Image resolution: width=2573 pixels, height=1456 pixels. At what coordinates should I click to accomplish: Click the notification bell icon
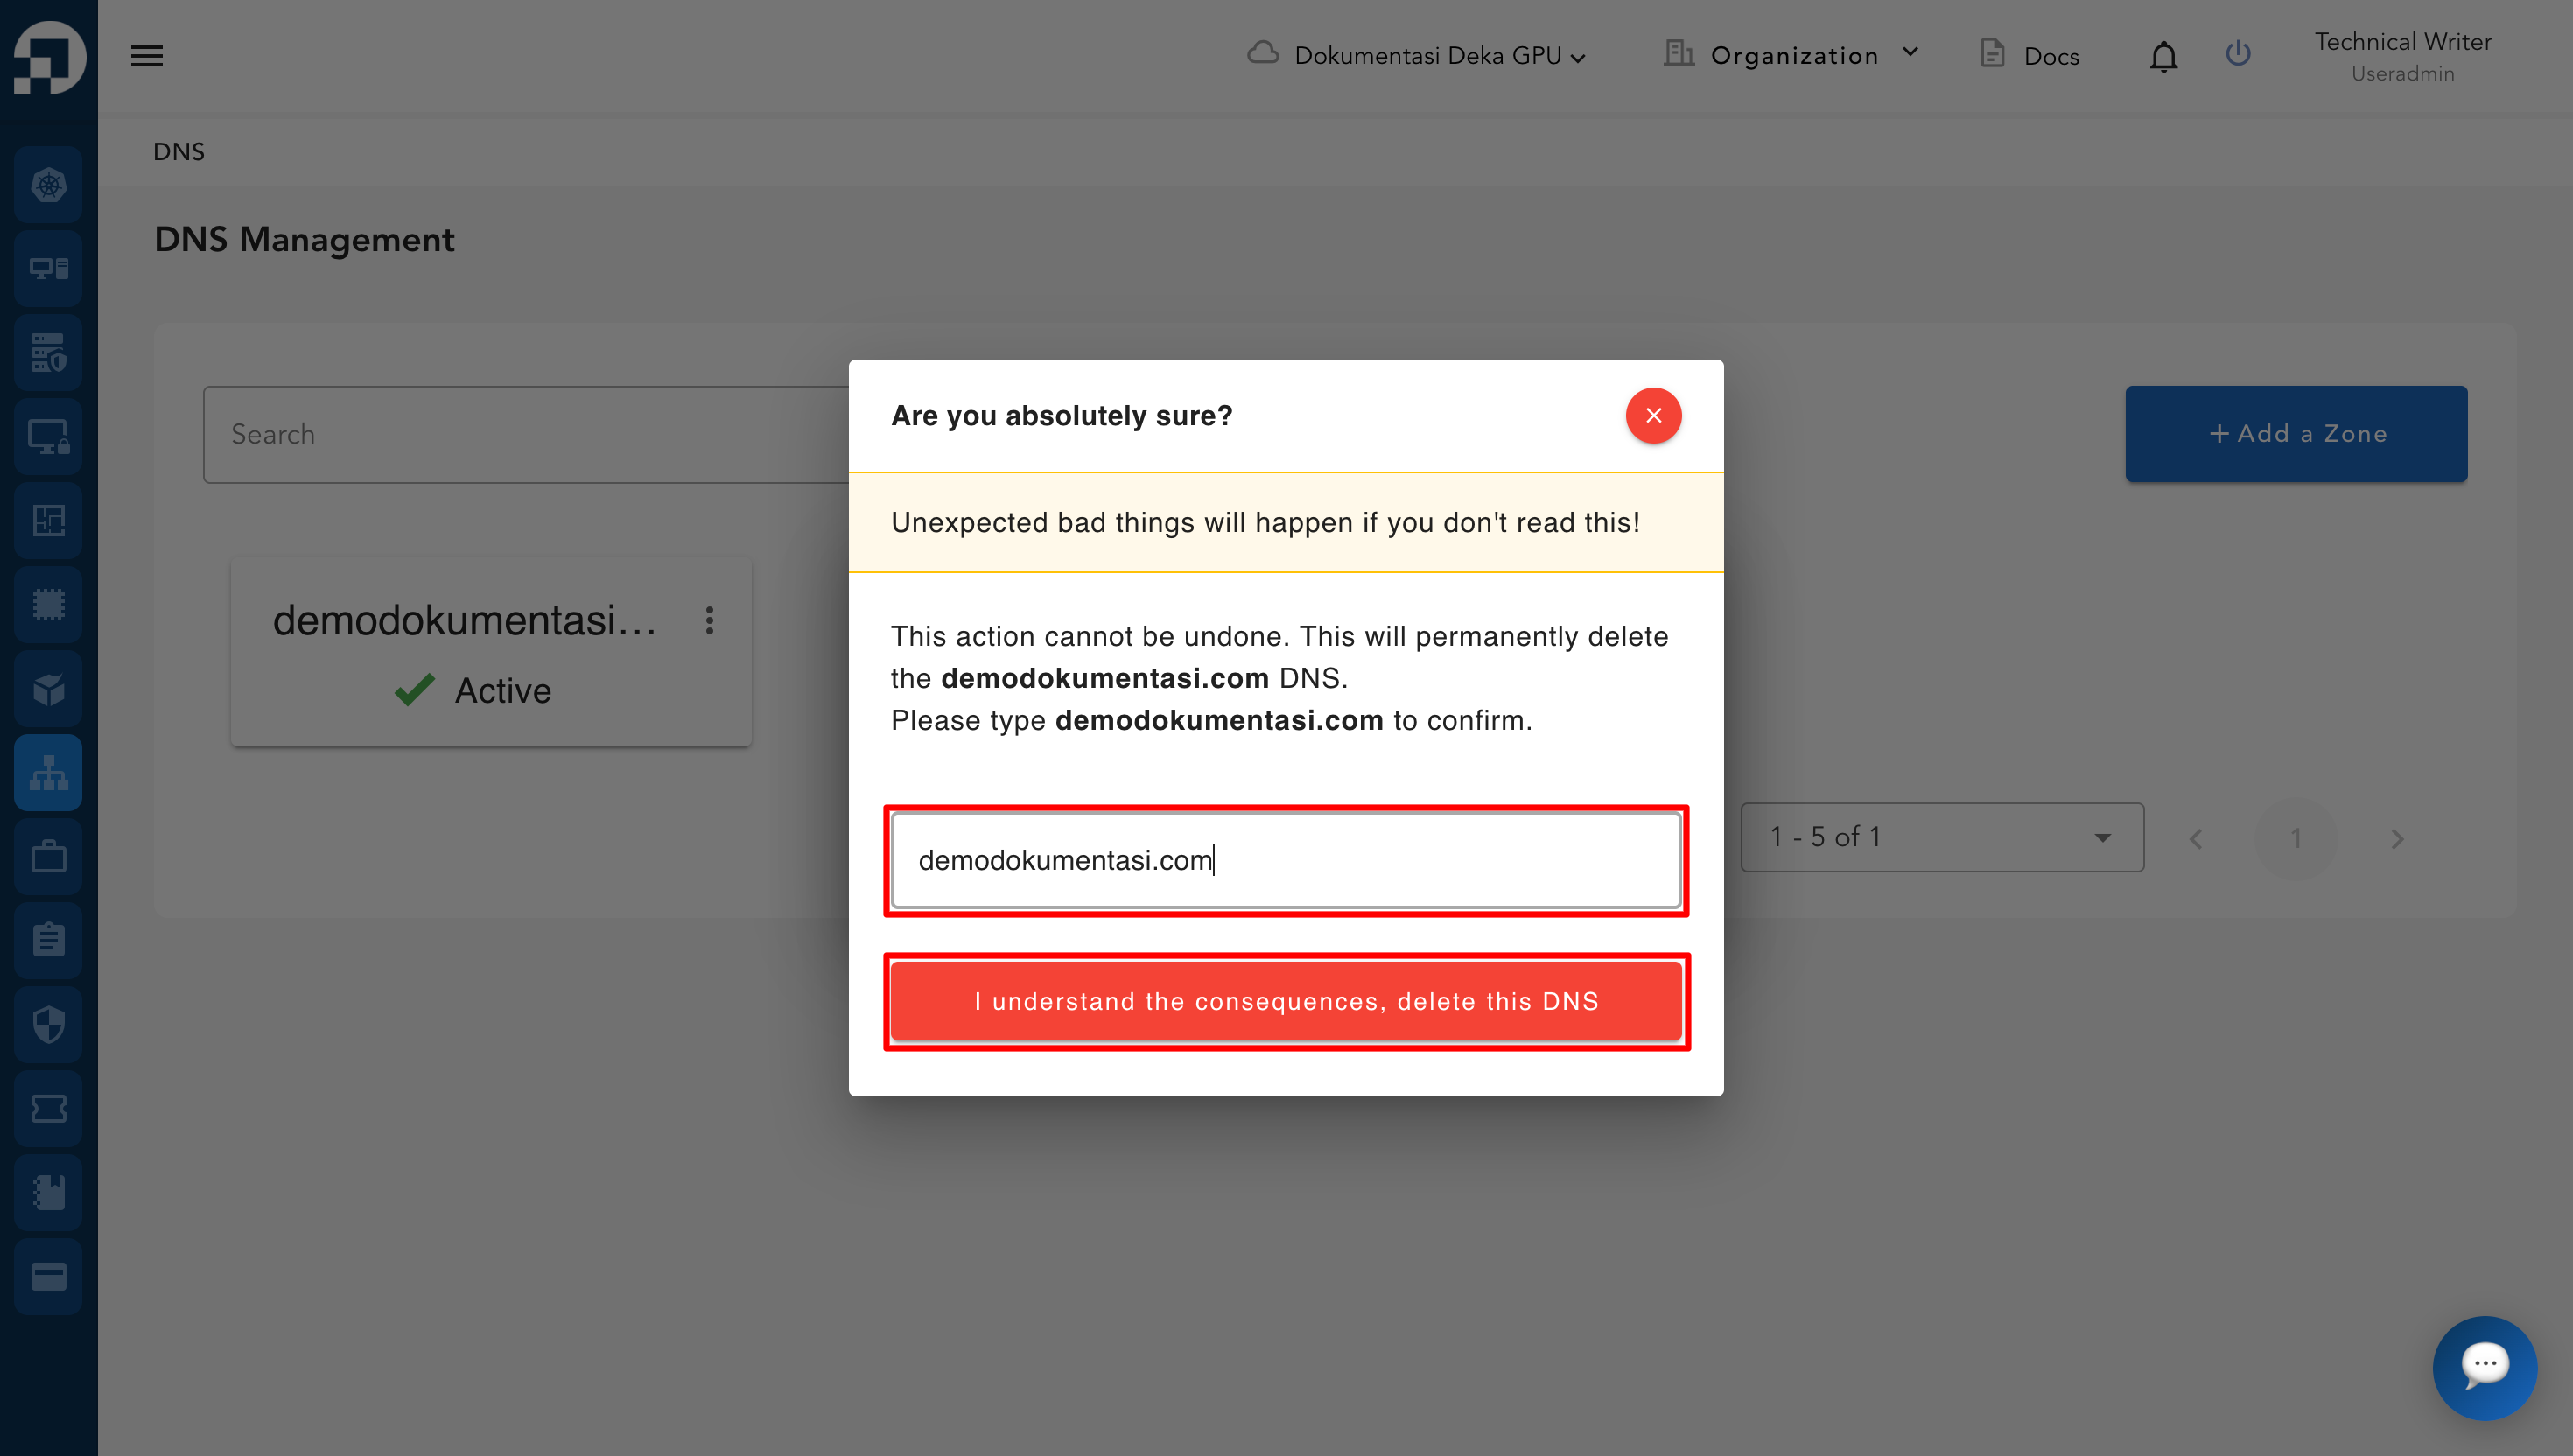click(2163, 56)
